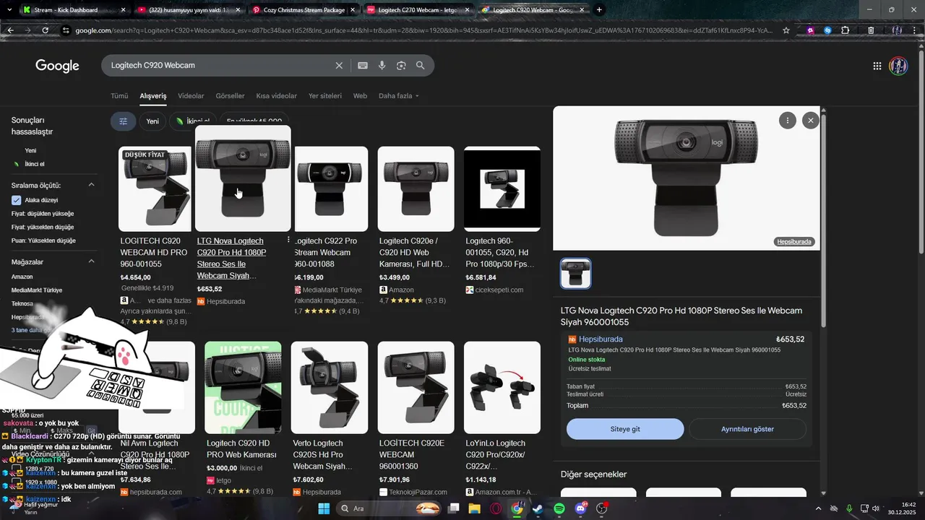The image size is (925, 520).
Task: Open the browser extensions puzzle icon
Action: click(846, 30)
